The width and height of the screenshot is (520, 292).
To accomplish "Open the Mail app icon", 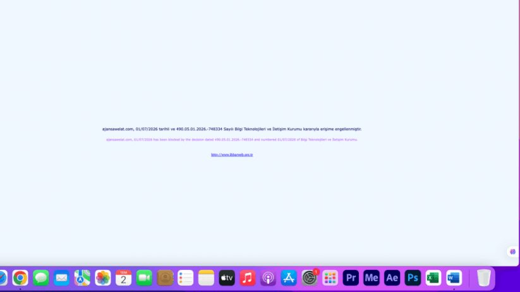I will pos(61,277).
